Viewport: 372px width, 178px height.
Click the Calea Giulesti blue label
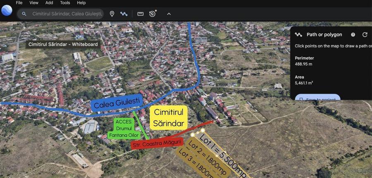tap(117, 103)
